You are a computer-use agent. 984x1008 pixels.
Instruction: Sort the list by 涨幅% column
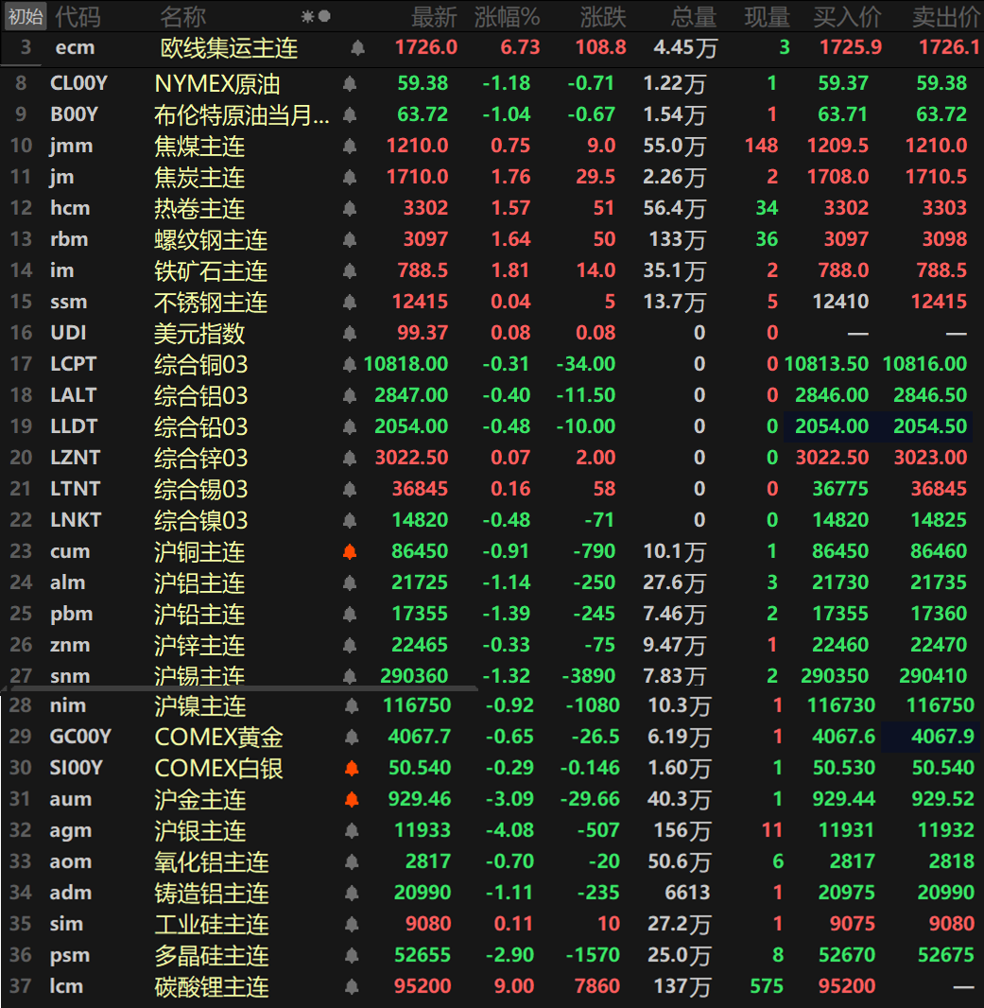pyautogui.click(x=510, y=16)
